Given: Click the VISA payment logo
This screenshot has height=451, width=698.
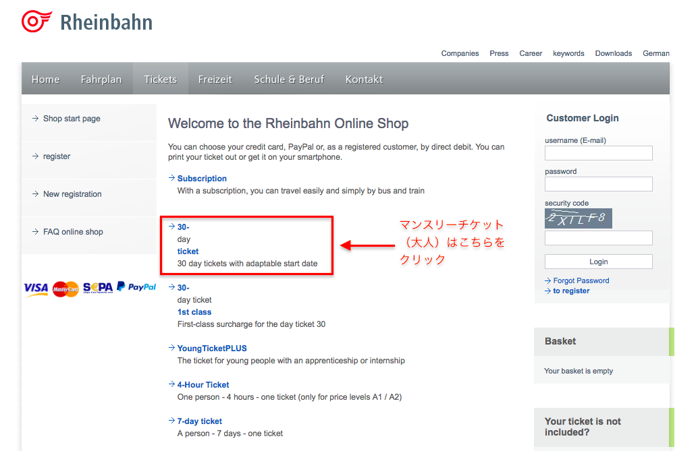Looking at the screenshot, I should coord(36,289).
